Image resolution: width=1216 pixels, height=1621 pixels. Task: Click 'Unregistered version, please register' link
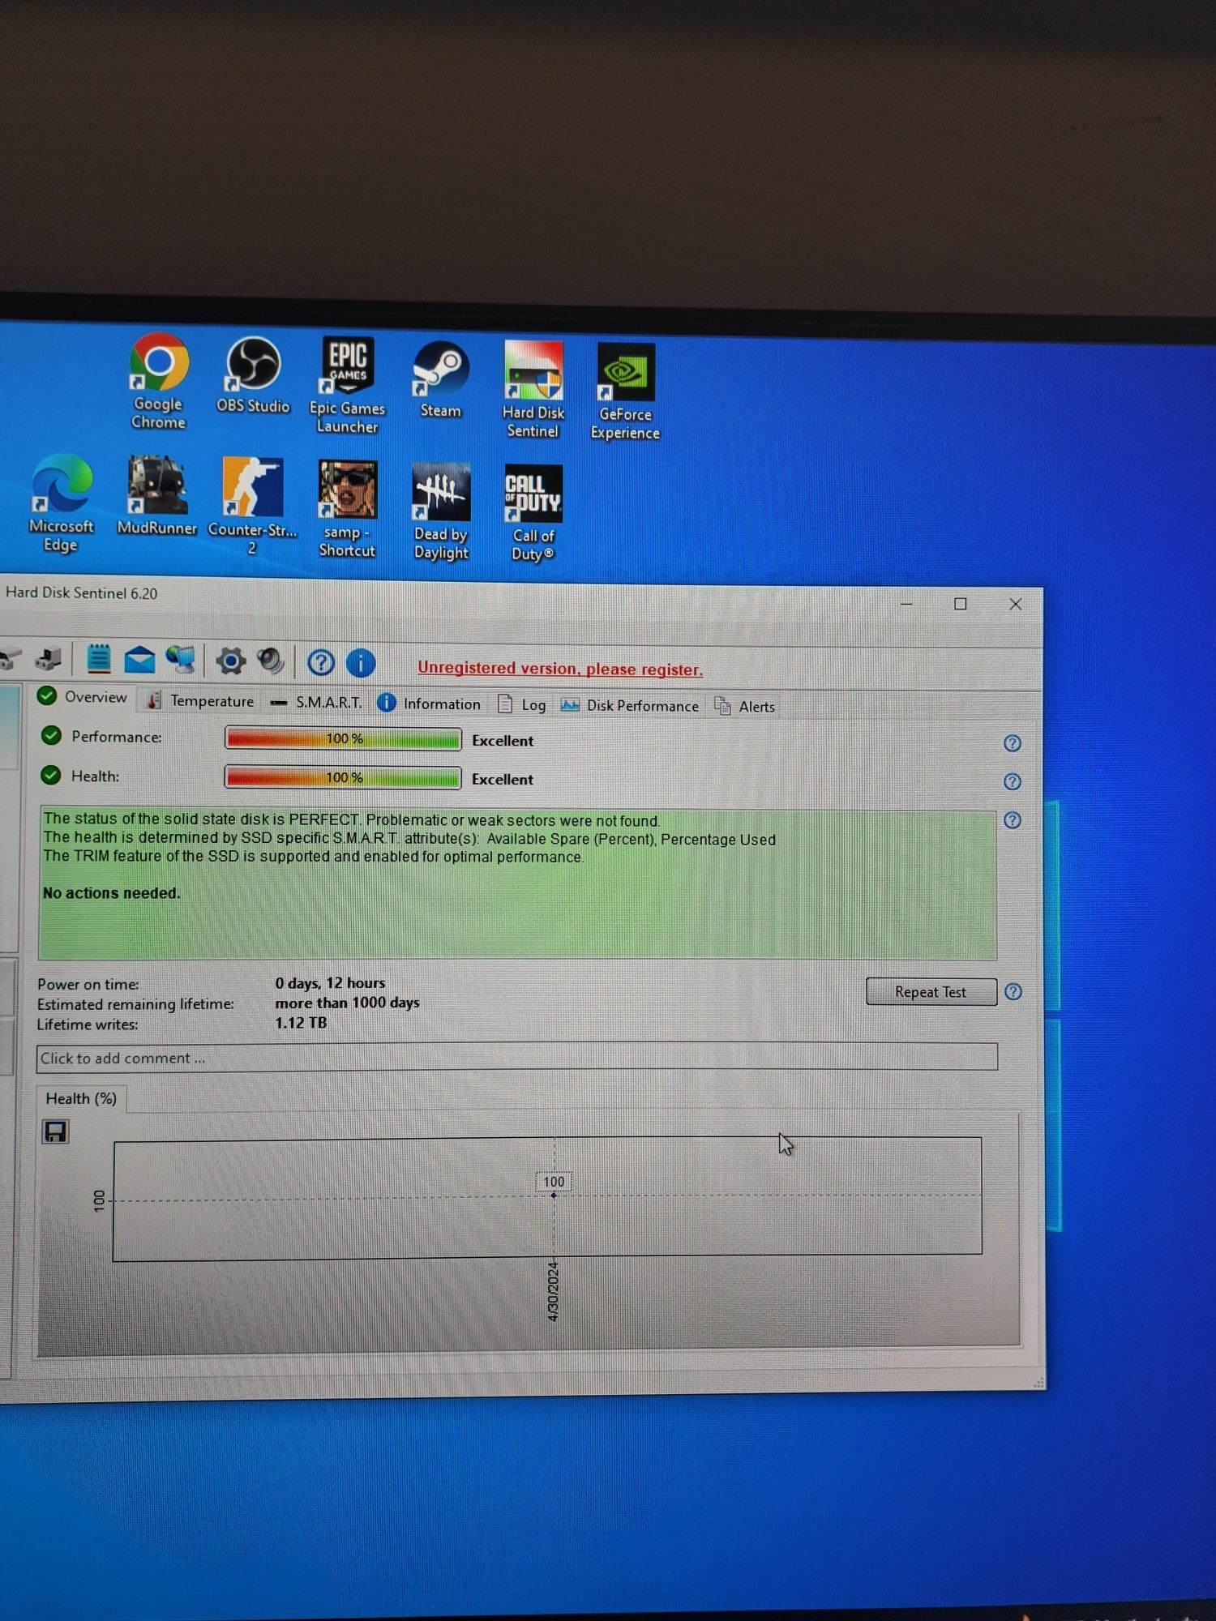tap(560, 669)
